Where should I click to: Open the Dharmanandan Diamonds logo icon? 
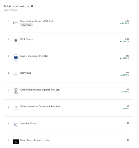click(x=16, y=108)
